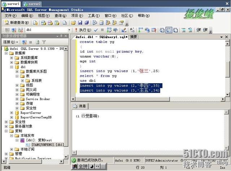
Task: Open the View (视图) menu
Action: tap(44, 15)
